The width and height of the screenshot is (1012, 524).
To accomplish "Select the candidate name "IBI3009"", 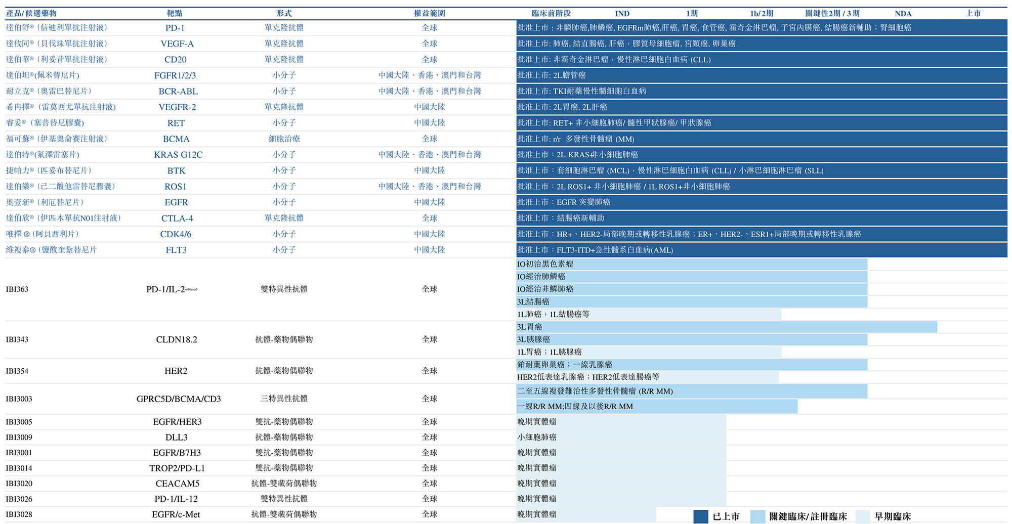I will coord(19,437).
